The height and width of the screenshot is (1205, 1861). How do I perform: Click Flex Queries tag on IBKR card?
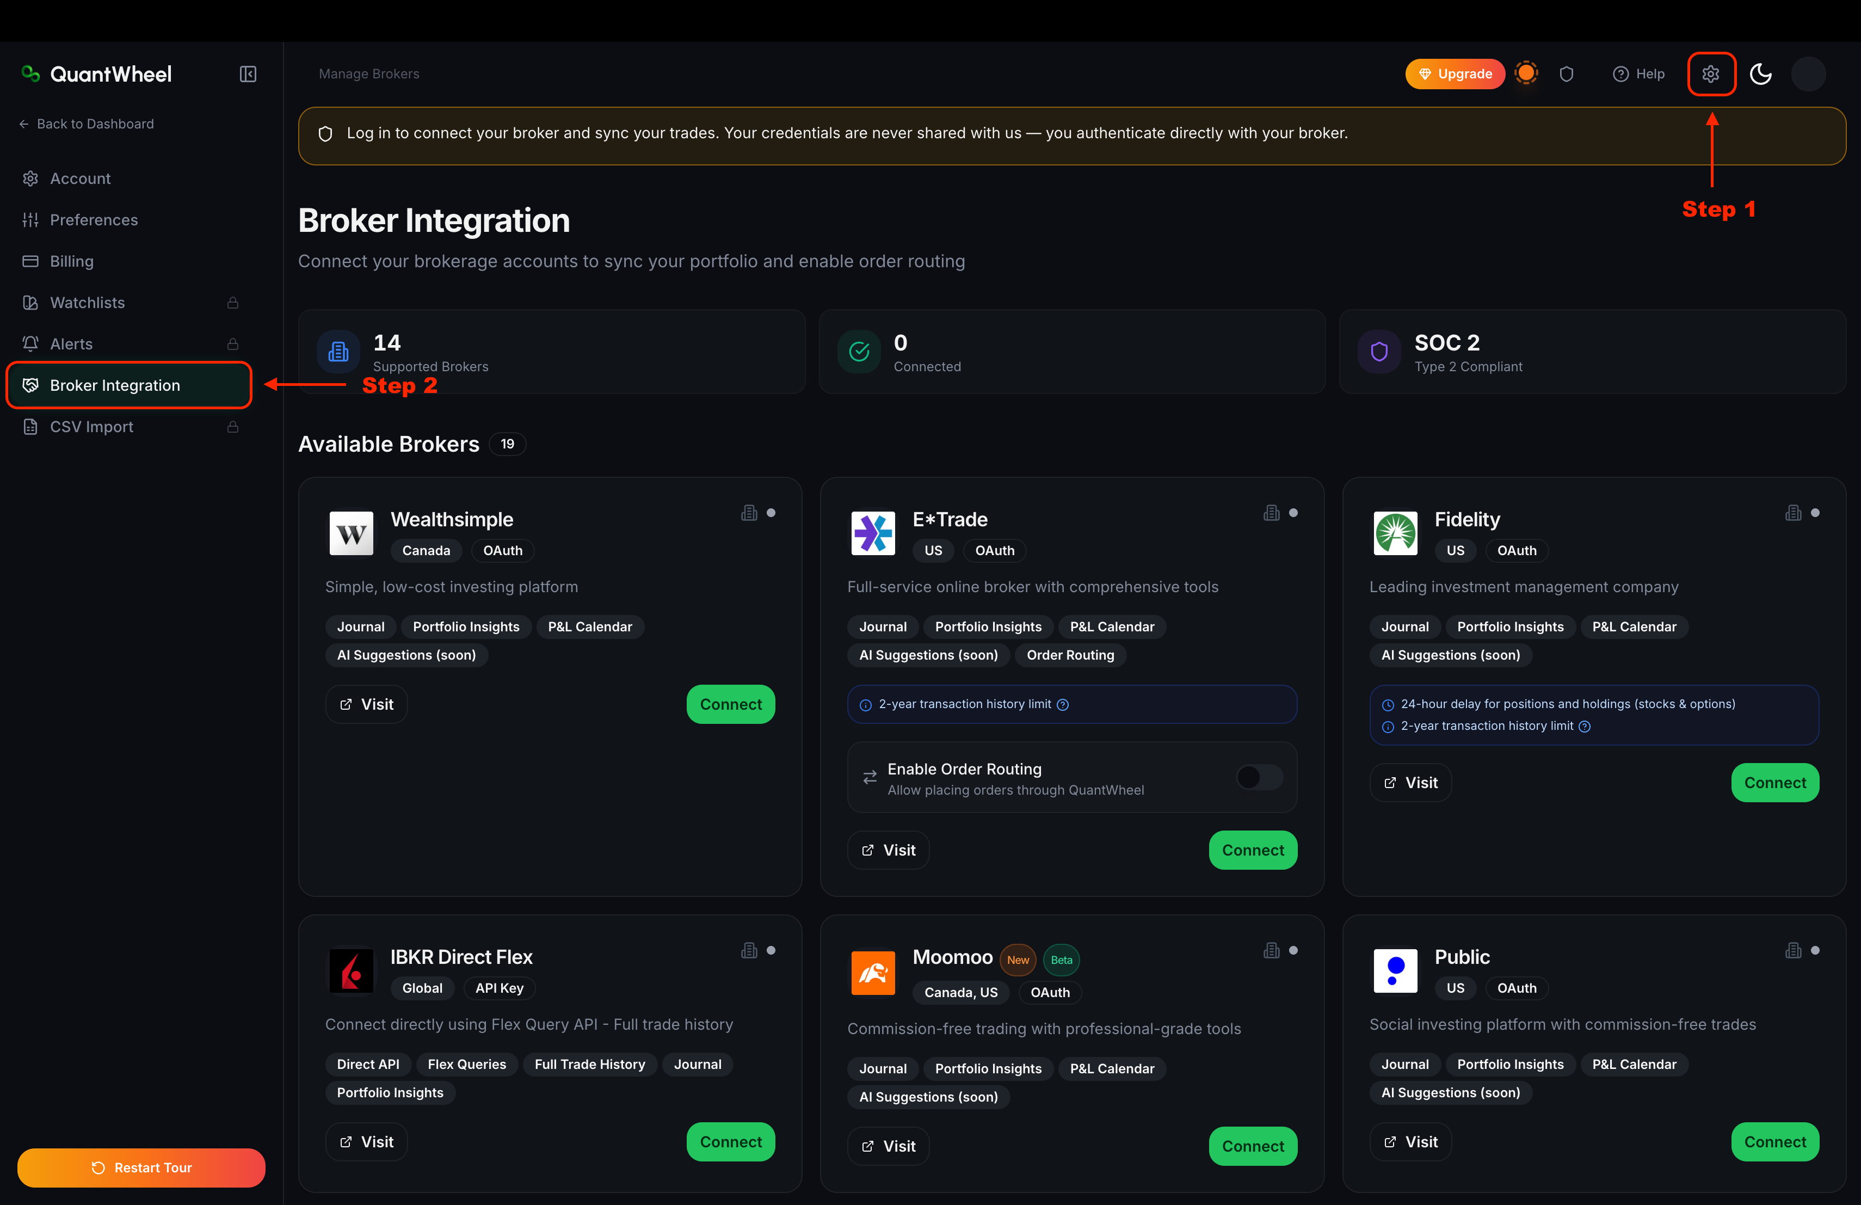[467, 1064]
